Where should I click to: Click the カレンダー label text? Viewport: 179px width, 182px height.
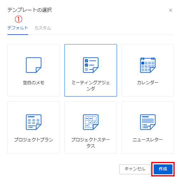tap(148, 83)
